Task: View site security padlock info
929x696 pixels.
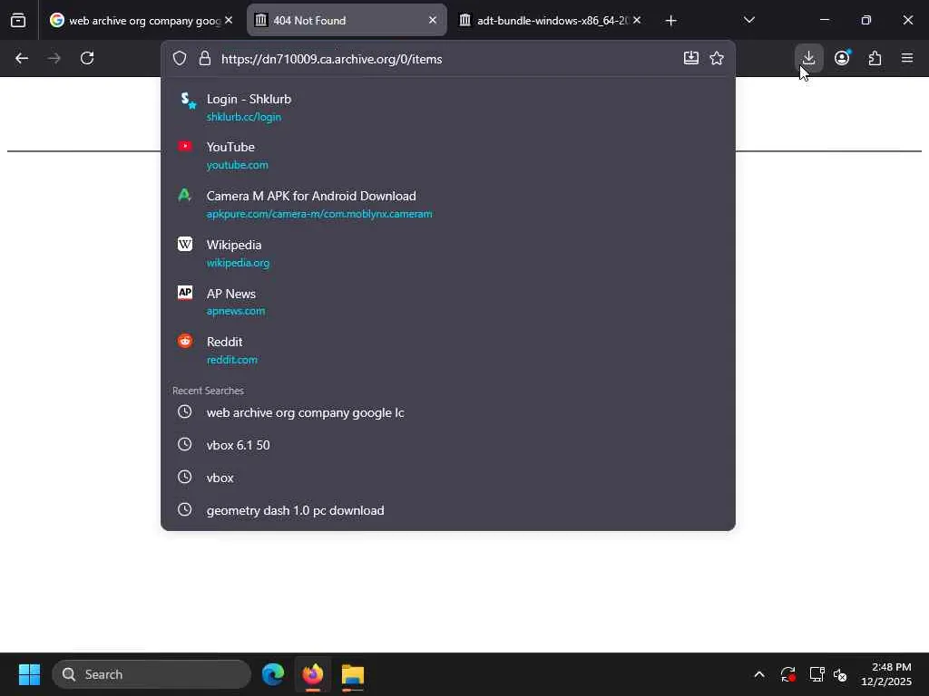Action: (205, 59)
